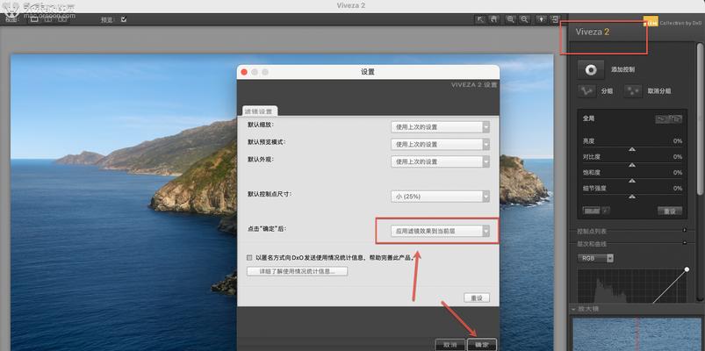The height and width of the screenshot is (351, 705).
Task: Click the 默认缩放 label
Action: (x=261, y=125)
